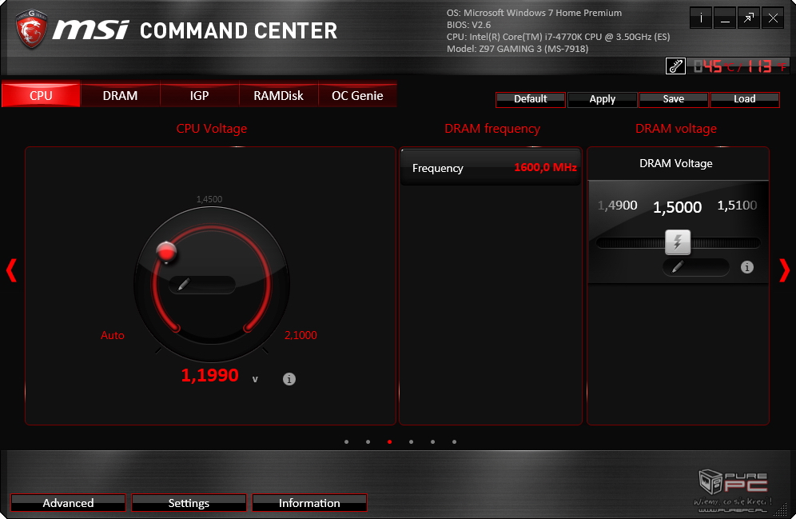Click the Save profile button
The image size is (796, 519).
click(x=673, y=99)
